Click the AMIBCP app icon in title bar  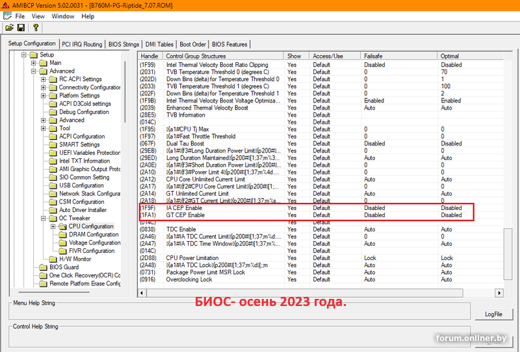point(6,5)
